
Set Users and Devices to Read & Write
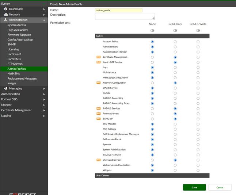click(x=198, y=160)
